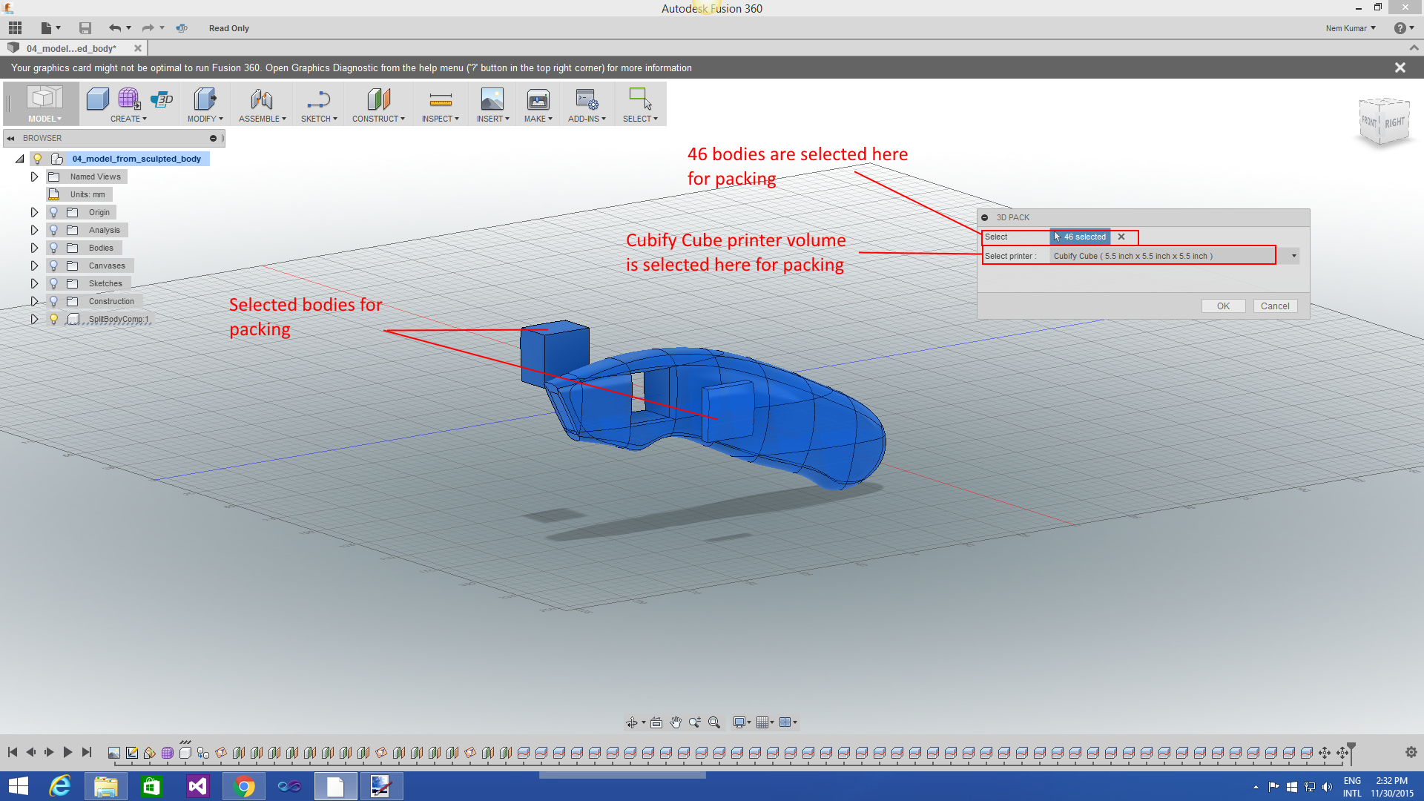Click the Assemble joint icon
Screen dimensions: 1424x801
coord(261,99)
